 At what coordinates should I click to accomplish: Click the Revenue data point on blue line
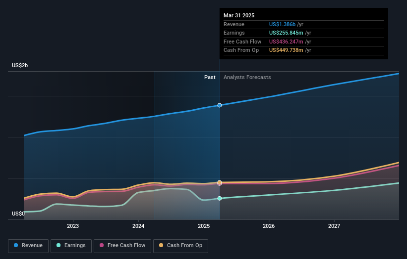click(220, 105)
